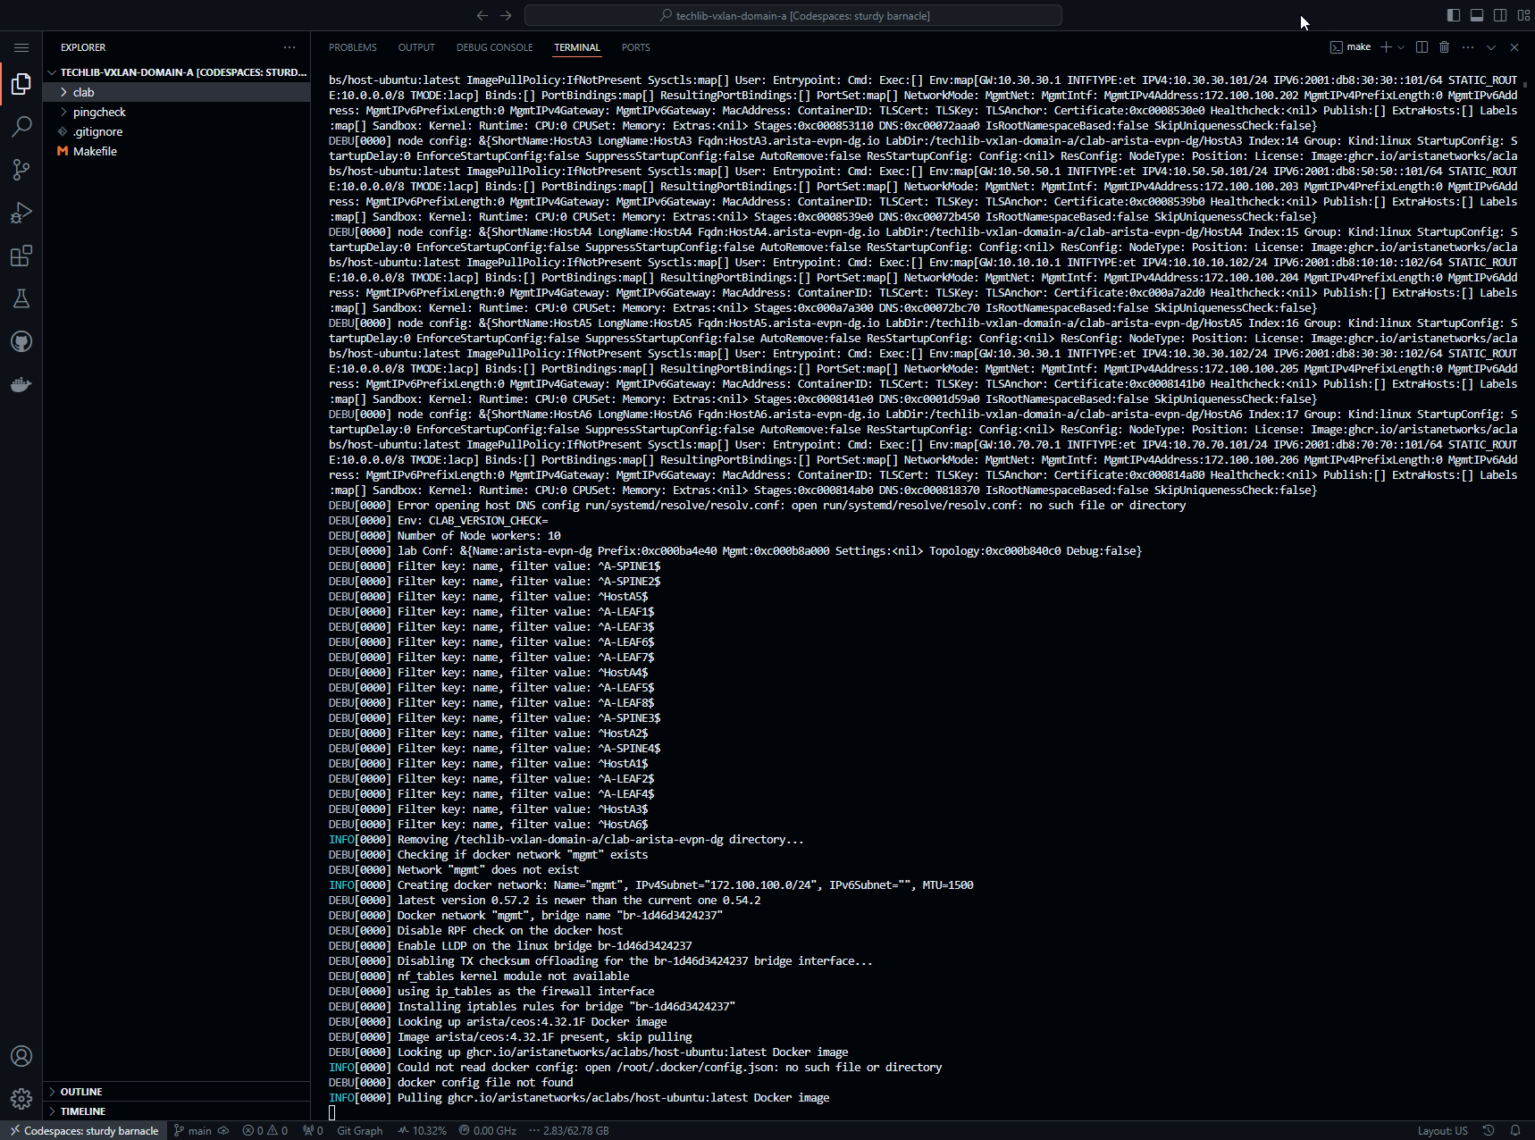The image size is (1535, 1140).
Task: Expand the TIMELINE section
Action: [x=177, y=1111]
